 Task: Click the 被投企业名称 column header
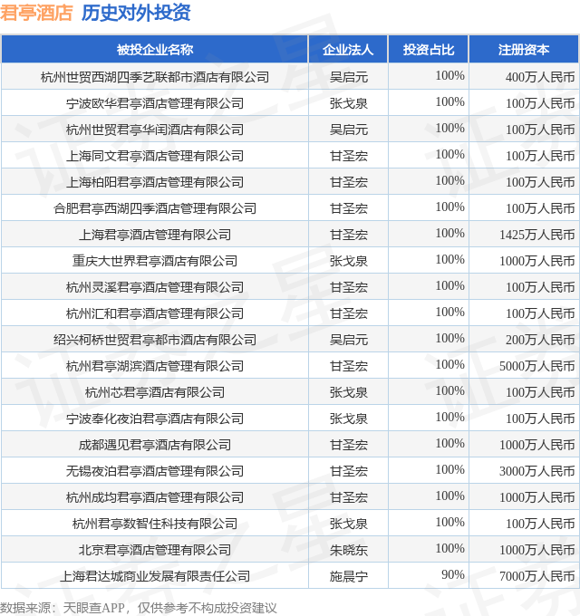155,50
